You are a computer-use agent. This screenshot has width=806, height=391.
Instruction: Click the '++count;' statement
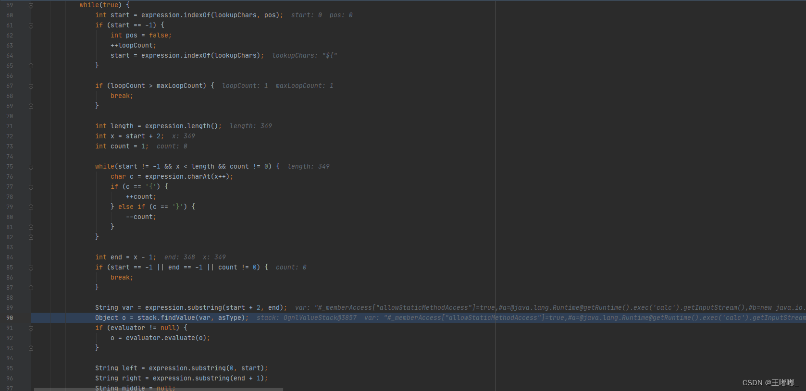(x=141, y=197)
